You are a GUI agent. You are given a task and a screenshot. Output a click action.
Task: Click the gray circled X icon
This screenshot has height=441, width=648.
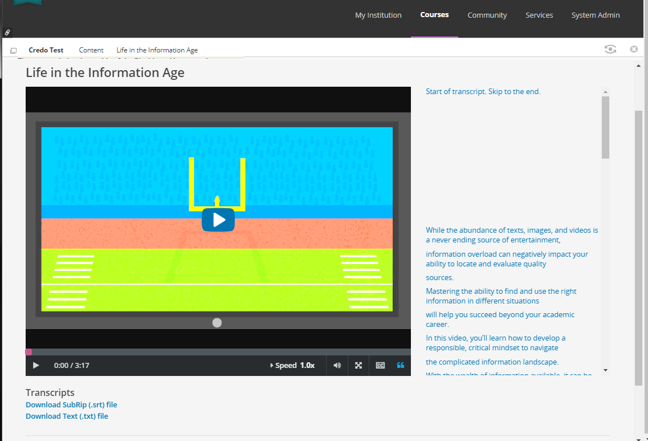(x=634, y=49)
